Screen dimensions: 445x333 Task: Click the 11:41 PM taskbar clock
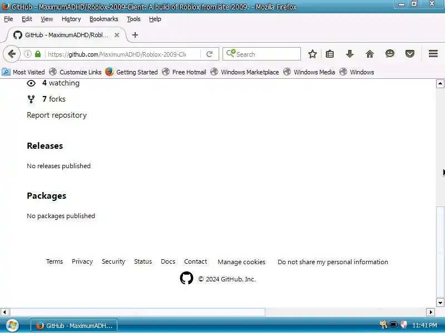click(424, 325)
